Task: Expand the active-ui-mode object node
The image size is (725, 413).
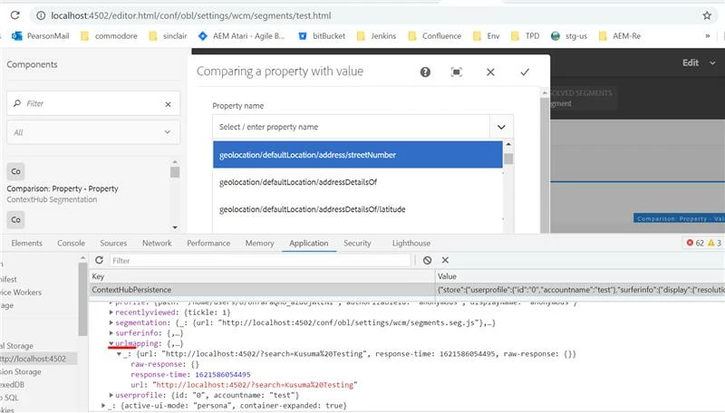Action: coord(104,406)
